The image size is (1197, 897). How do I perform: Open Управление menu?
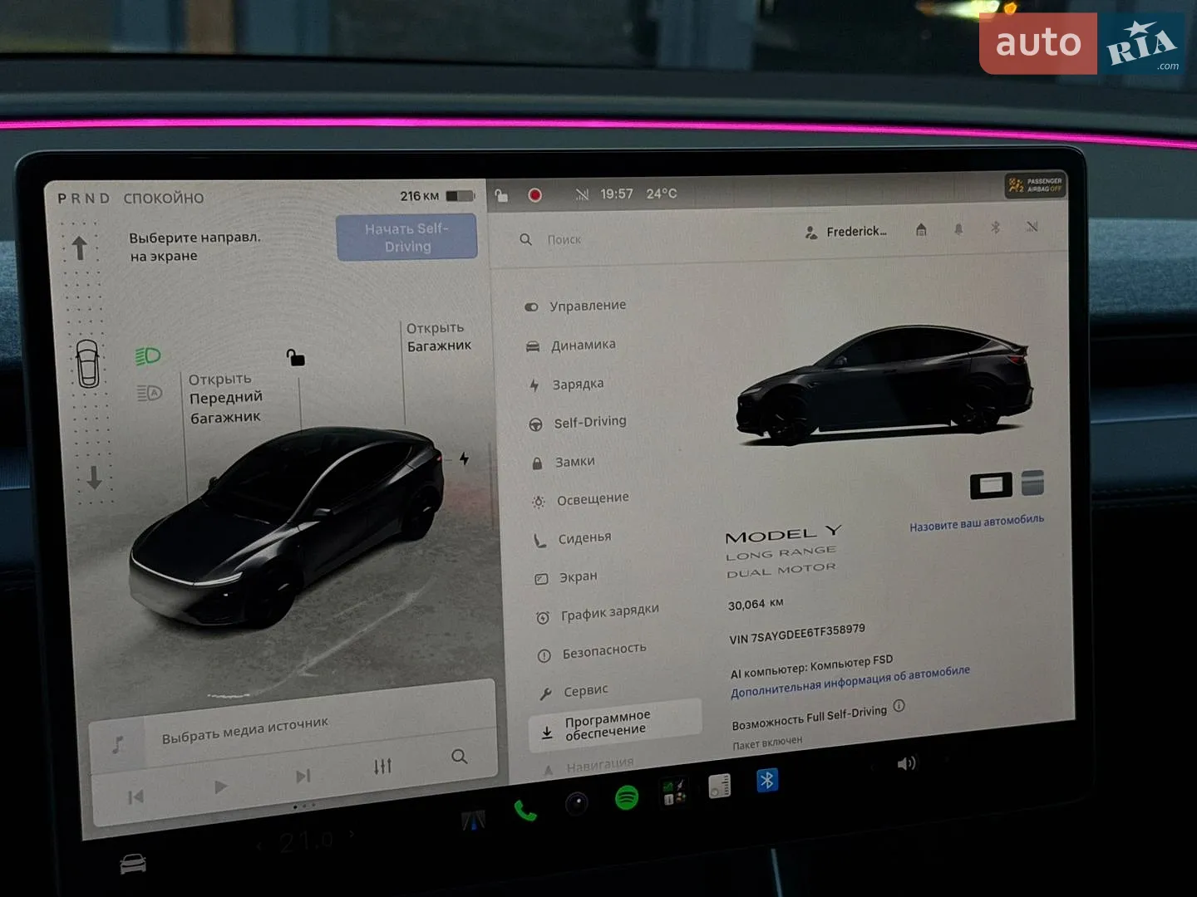[576, 306]
